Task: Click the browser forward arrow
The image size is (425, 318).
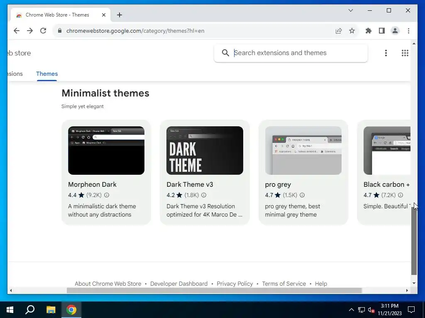Action: [30, 31]
